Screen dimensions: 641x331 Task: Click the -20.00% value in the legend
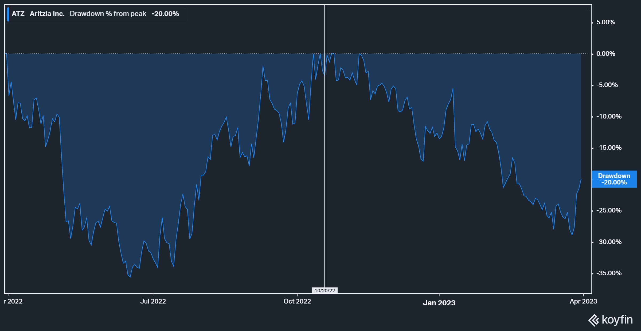click(165, 14)
